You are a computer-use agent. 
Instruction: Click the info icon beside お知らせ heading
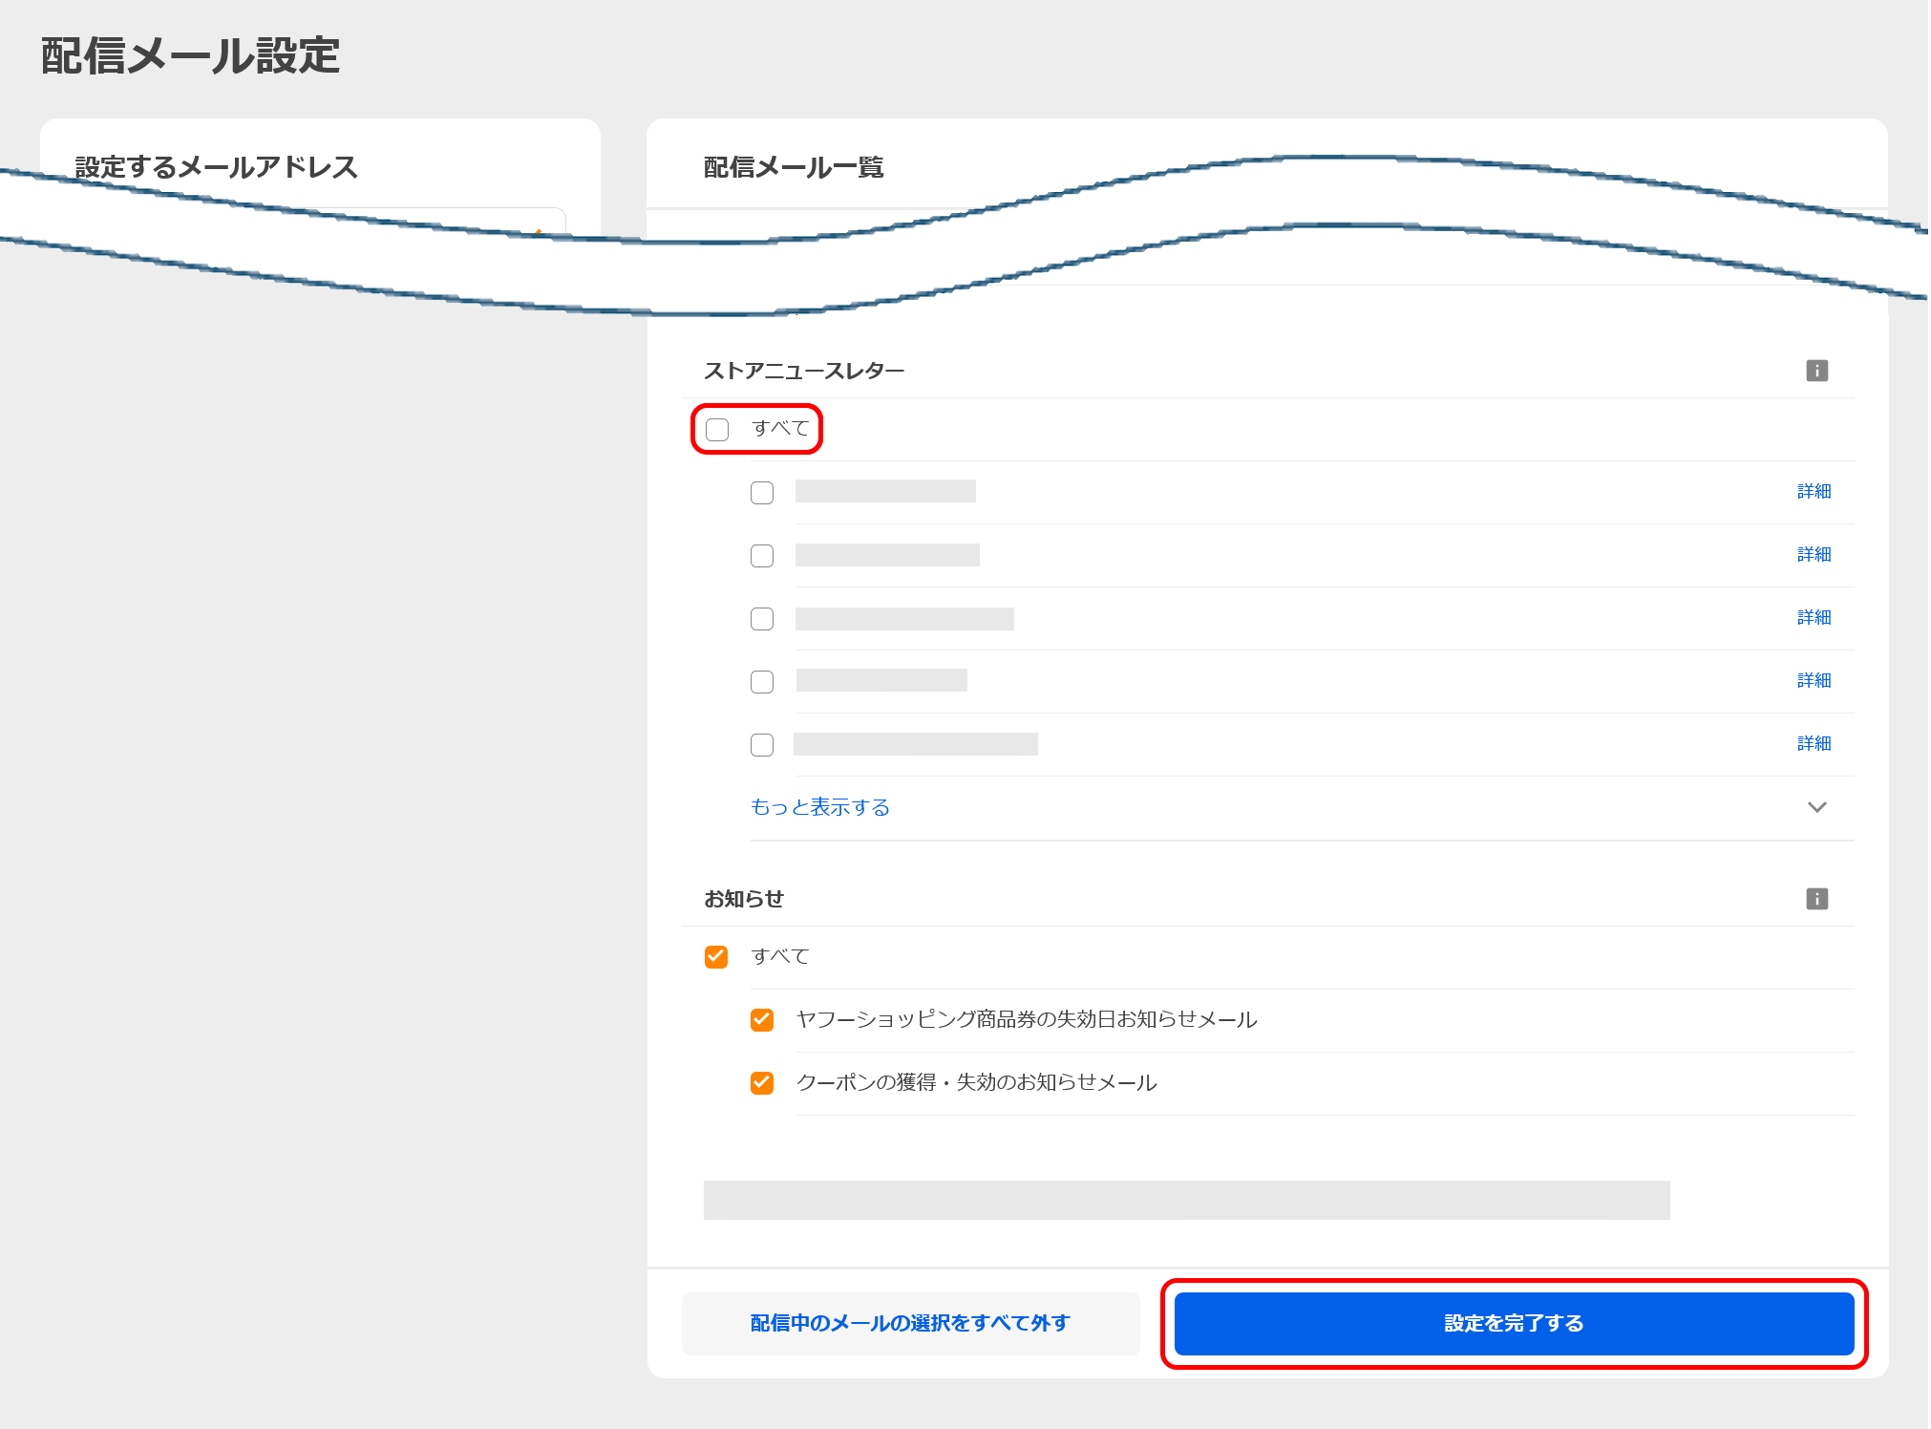tap(1816, 898)
